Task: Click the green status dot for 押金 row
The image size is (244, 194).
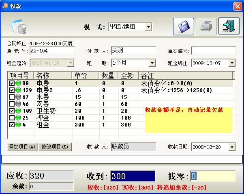Action: coord(18,118)
